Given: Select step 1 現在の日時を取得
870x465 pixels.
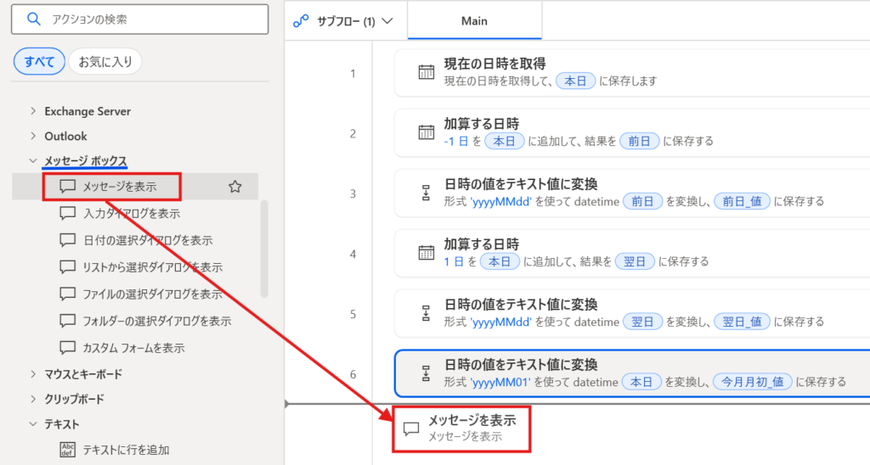Looking at the screenshot, I should pyautogui.click(x=632, y=73).
